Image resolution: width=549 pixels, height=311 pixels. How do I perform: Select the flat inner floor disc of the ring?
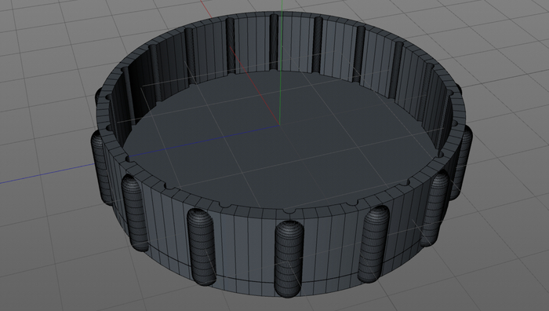[280, 141]
